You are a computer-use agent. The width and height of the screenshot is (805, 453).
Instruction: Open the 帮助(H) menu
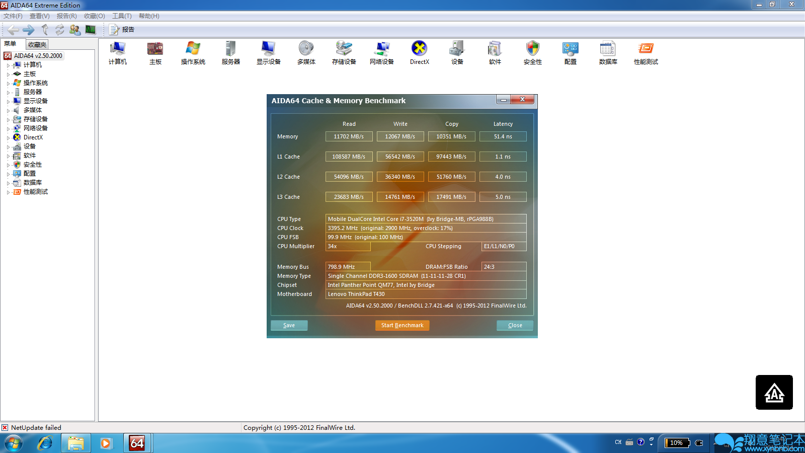tap(149, 16)
